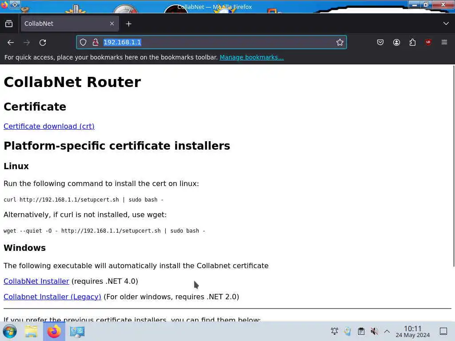Click the Firefox taskbar icon
Screen dimensions: 455x341
point(54,331)
